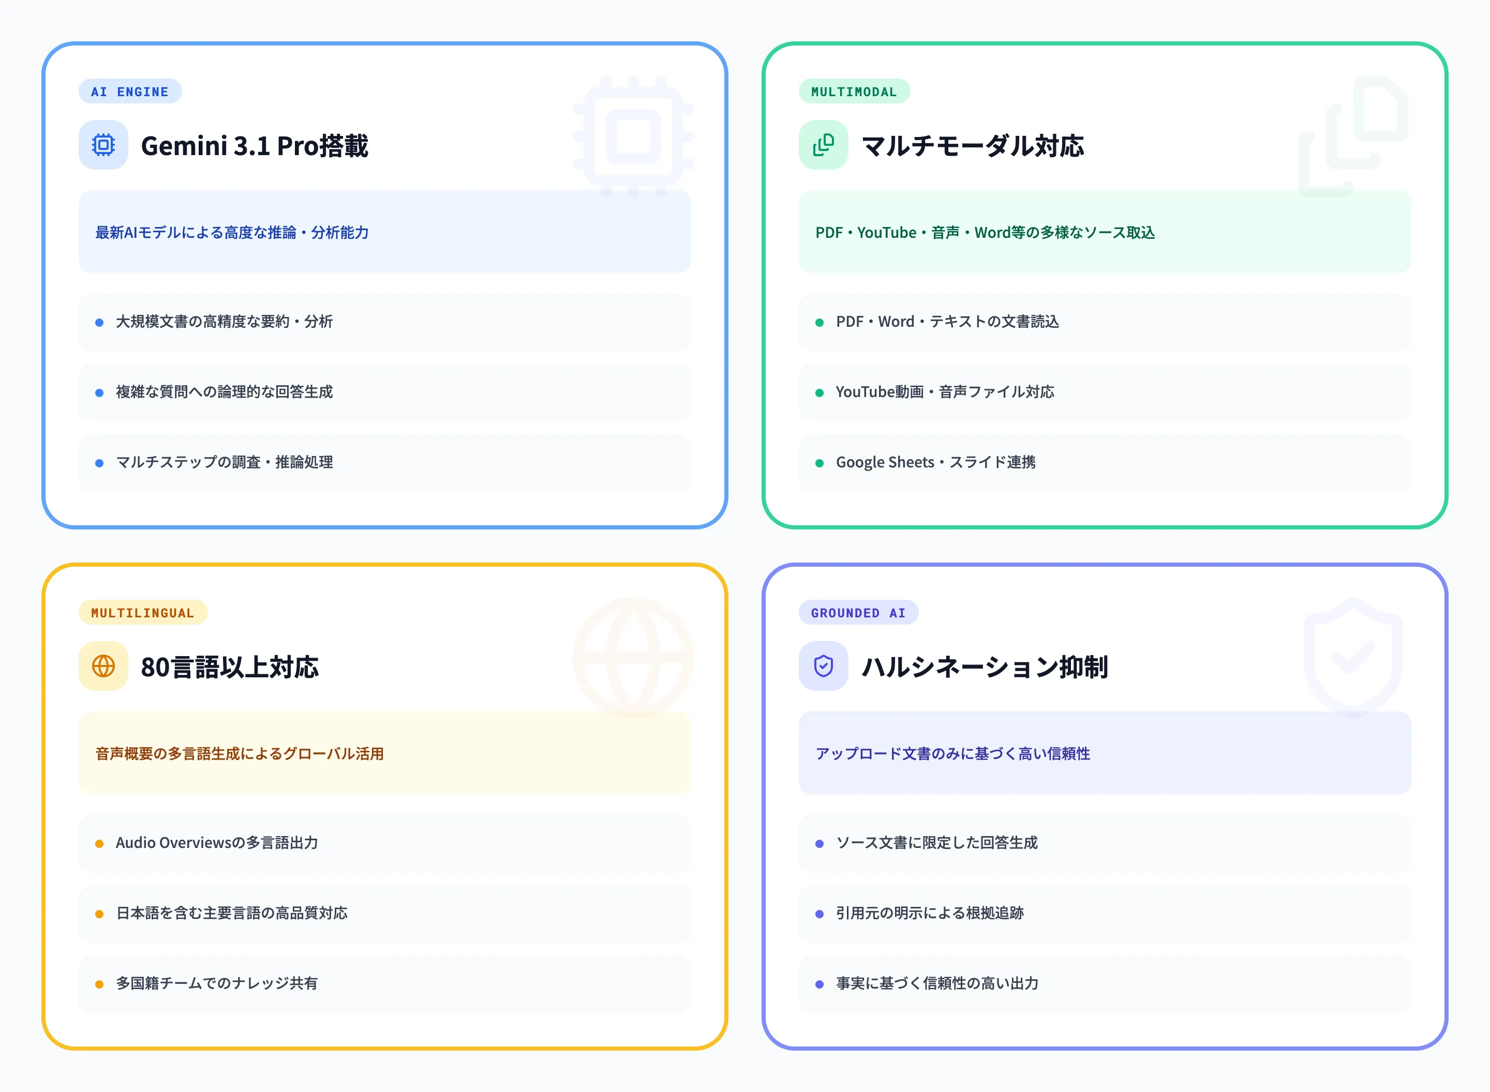Viewport: 1490px width, 1092px height.
Task: Select the blue CPU chip icon beside Gemini heading
Action: click(x=103, y=145)
